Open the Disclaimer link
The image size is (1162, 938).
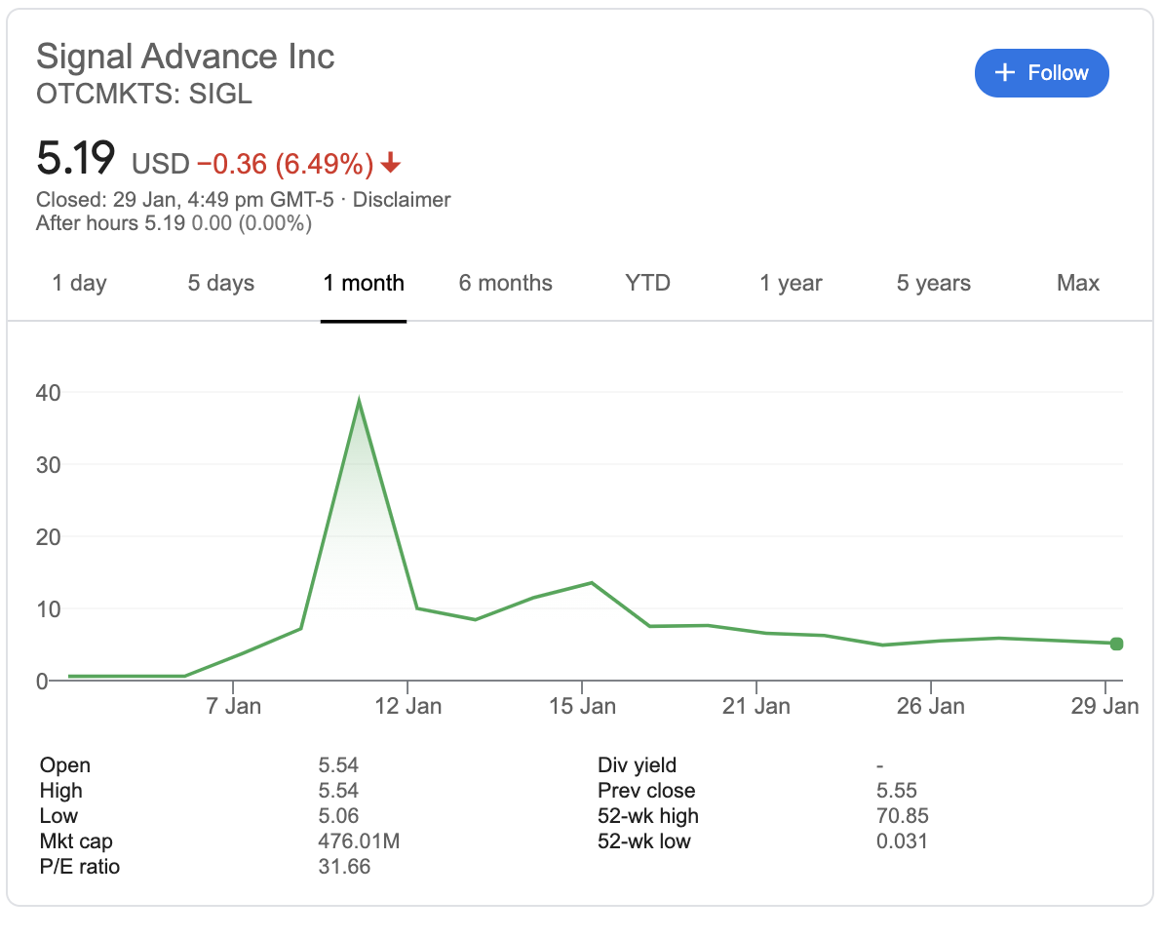pyautogui.click(x=401, y=200)
